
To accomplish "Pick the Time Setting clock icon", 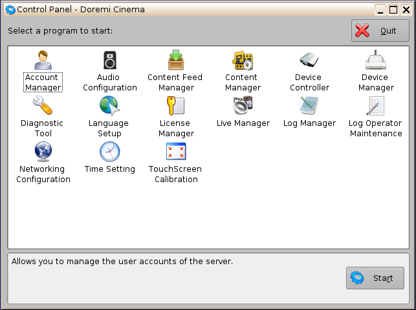I will [109, 151].
